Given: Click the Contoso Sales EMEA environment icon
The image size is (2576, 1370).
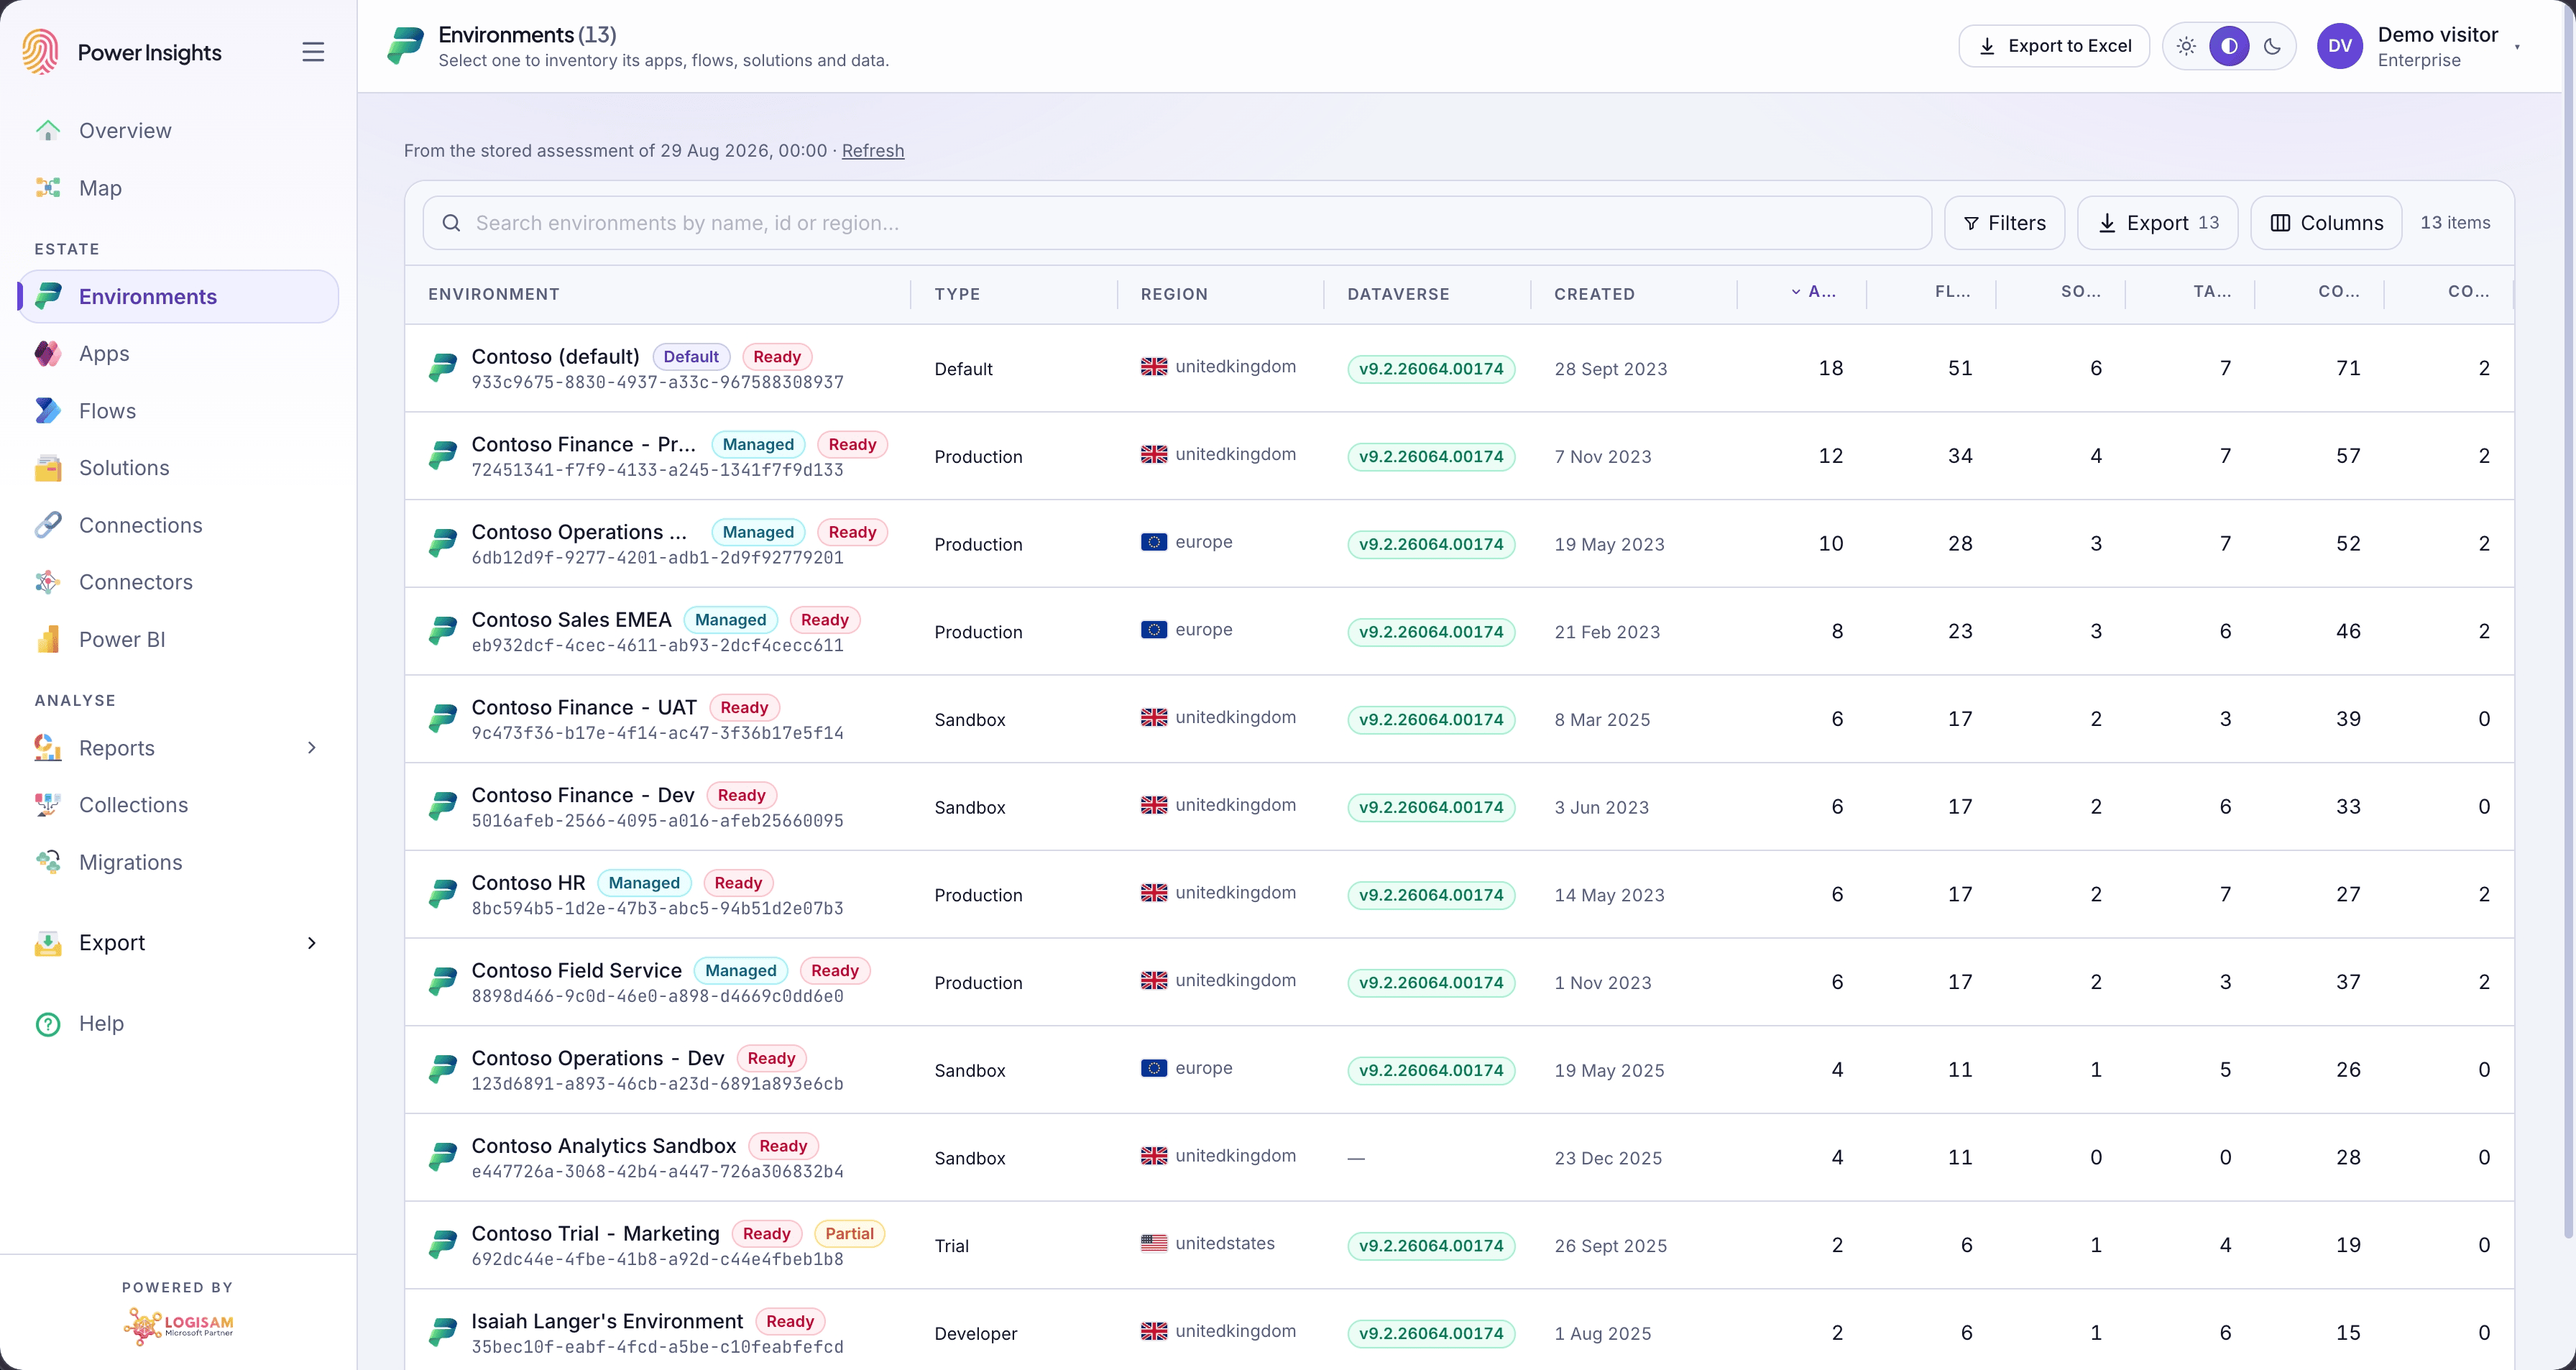Looking at the screenshot, I should (x=442, y=631).
